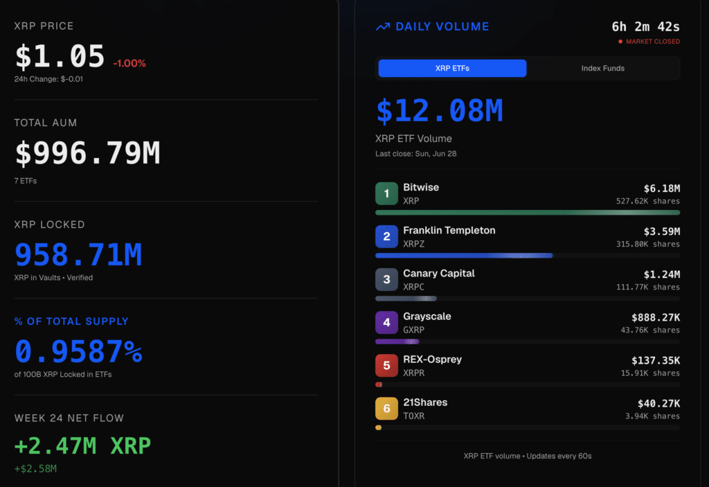
Task: Click the REX-Osprey red volume bar
Action: pyautogui.click(x=379, y=384)
